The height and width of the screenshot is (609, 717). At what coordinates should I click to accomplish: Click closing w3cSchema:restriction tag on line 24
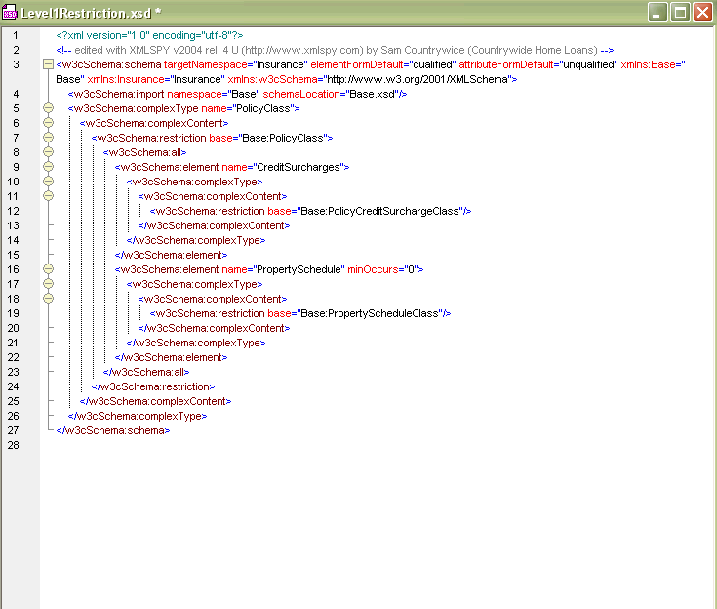(x=153, y=386)
